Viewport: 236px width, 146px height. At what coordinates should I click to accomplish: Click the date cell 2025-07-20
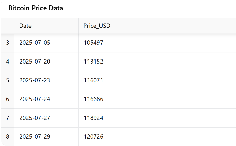coord(46,62)
